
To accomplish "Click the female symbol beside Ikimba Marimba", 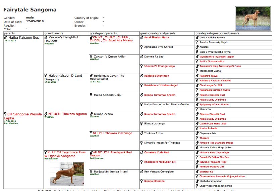I will coord(142,181).
